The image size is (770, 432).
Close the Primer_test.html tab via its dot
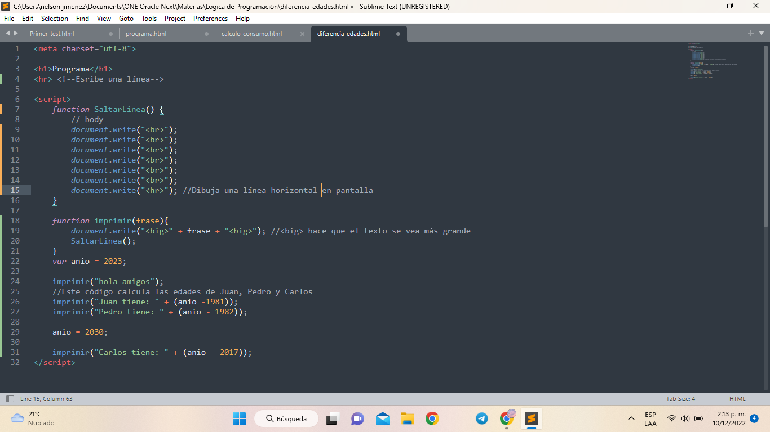(111, 34)
